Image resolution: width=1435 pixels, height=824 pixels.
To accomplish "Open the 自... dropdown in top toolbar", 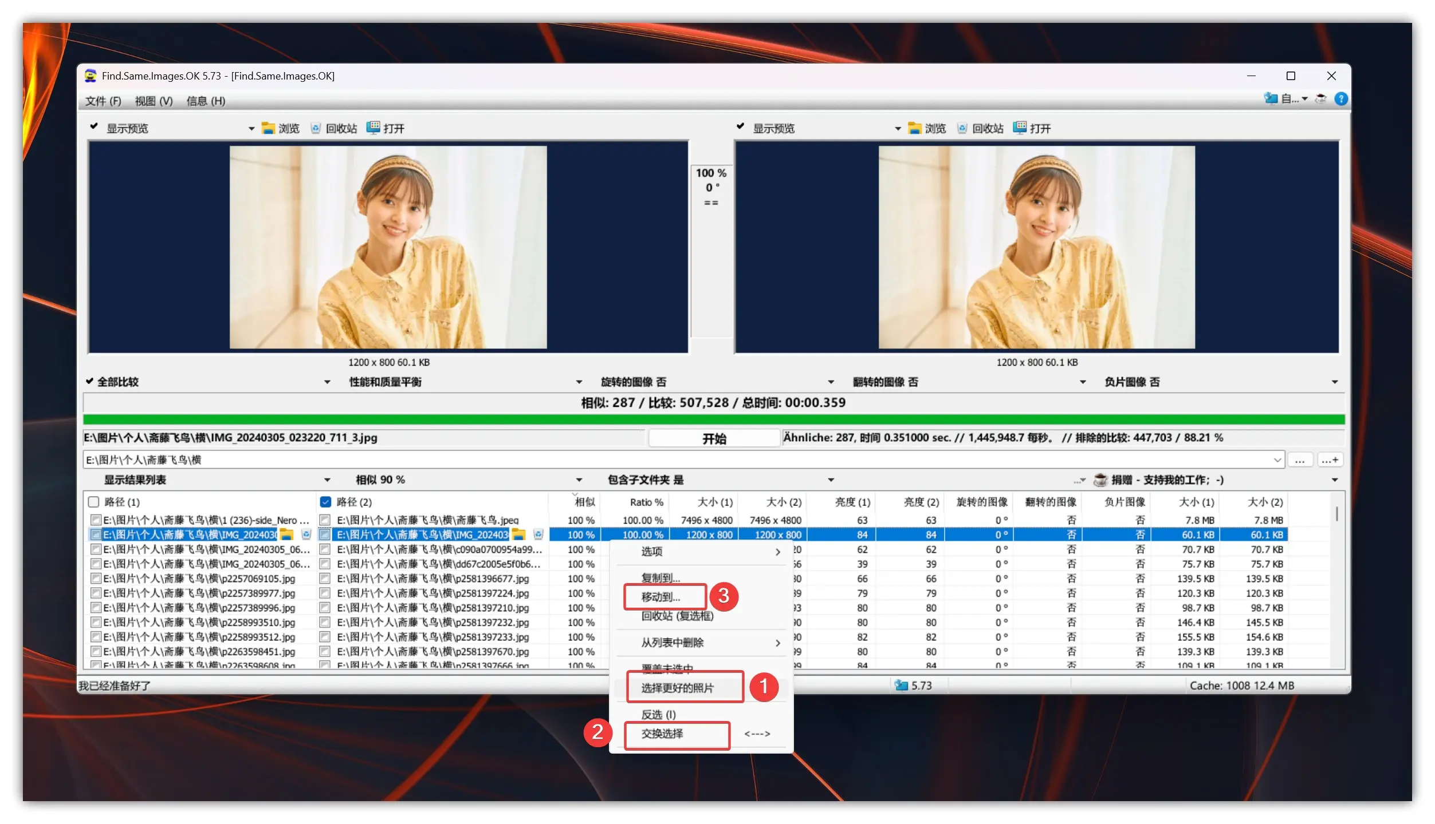I will coord(1304,99).
